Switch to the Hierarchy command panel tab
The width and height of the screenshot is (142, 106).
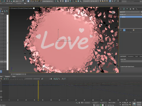click(127, 9)
